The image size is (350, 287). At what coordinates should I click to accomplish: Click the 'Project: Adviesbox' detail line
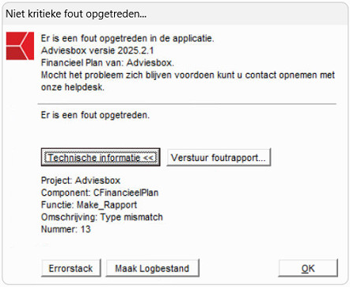(x=81, y=180)
